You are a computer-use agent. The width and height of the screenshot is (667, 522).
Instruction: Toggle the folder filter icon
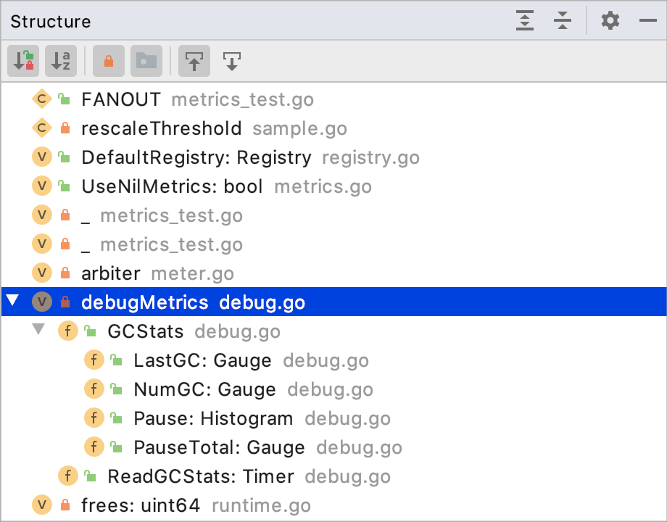146,61
